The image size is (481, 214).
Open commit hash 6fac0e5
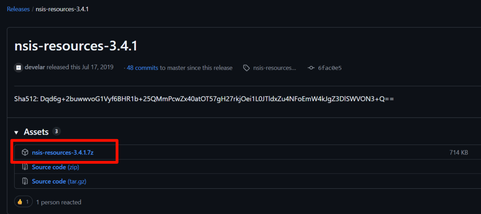tap(330, 68)
